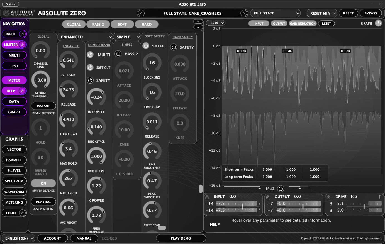Click the RESET MIN button
The width and height of the screenshot is (385, 244).
pyautogui.click(x=322, y=13)
